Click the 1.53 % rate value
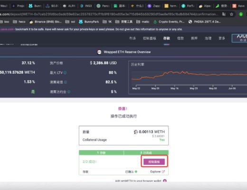The height and width of the screenshot is (190, 247). point(29,82)
